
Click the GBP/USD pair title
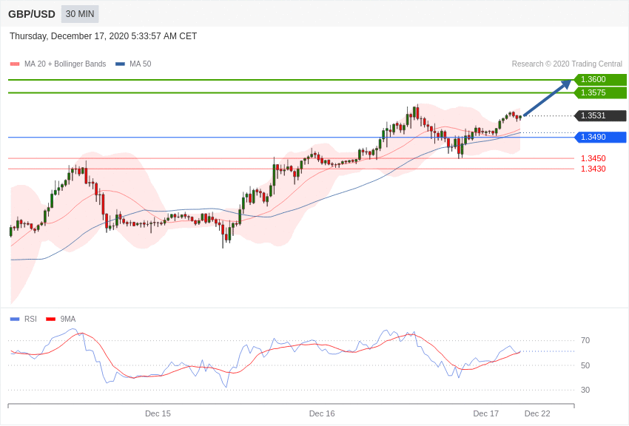(x=32, y=14)
